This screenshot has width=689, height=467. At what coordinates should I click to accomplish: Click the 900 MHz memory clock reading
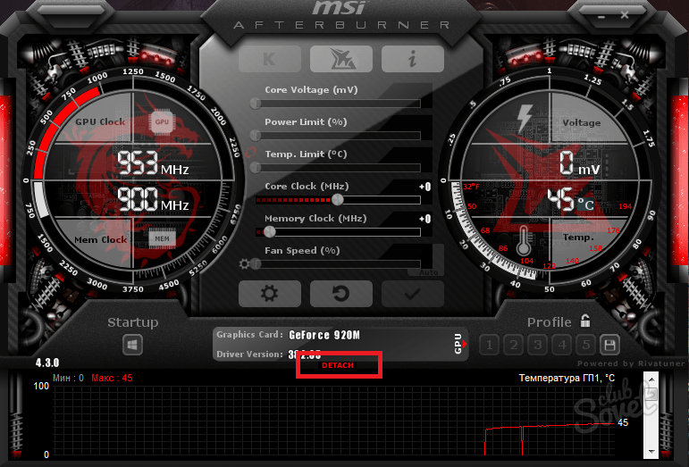coord(152,199)
